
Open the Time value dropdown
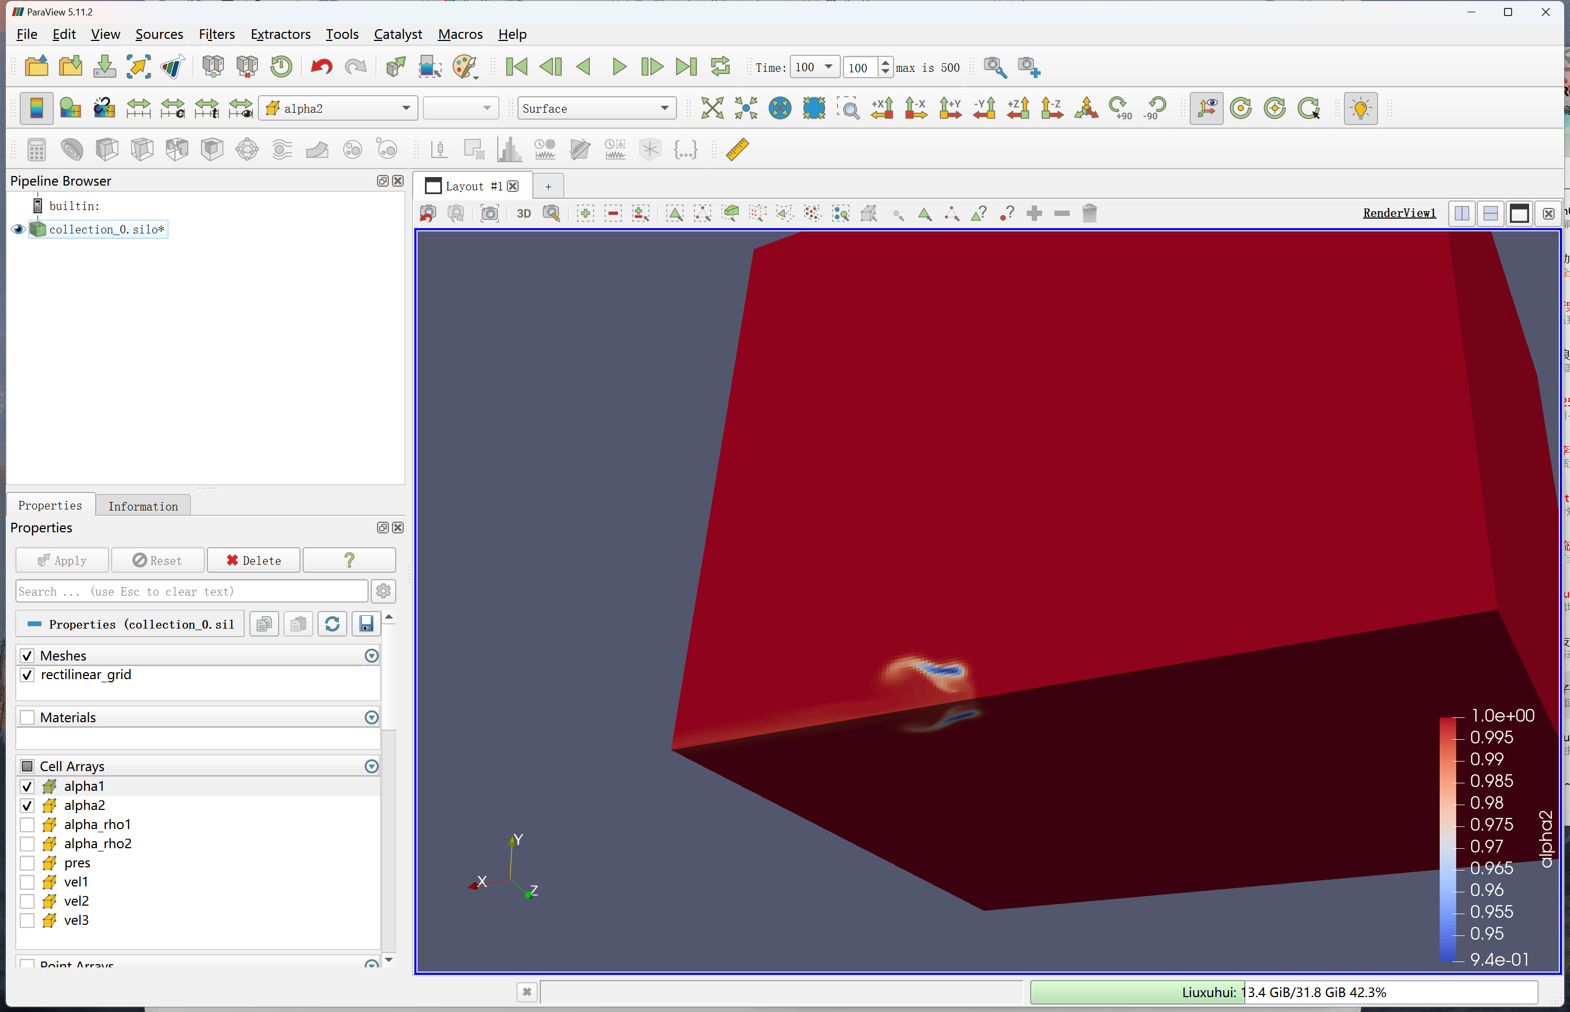point(815,67)
